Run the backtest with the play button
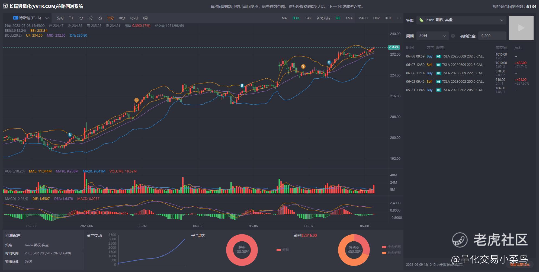This screenshot has width=539, height=272. (x=521, y=28)
